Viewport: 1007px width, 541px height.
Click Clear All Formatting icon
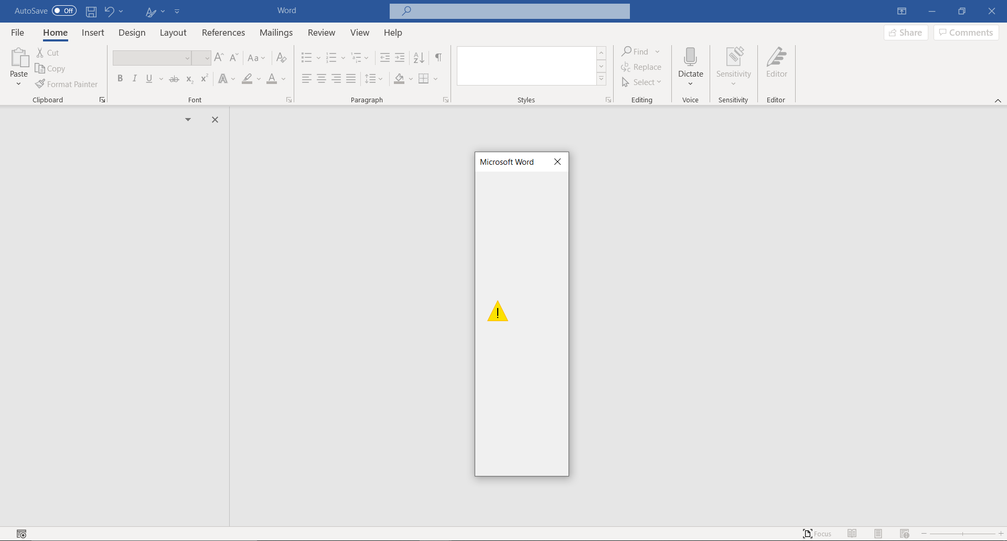tap(282, 57)
